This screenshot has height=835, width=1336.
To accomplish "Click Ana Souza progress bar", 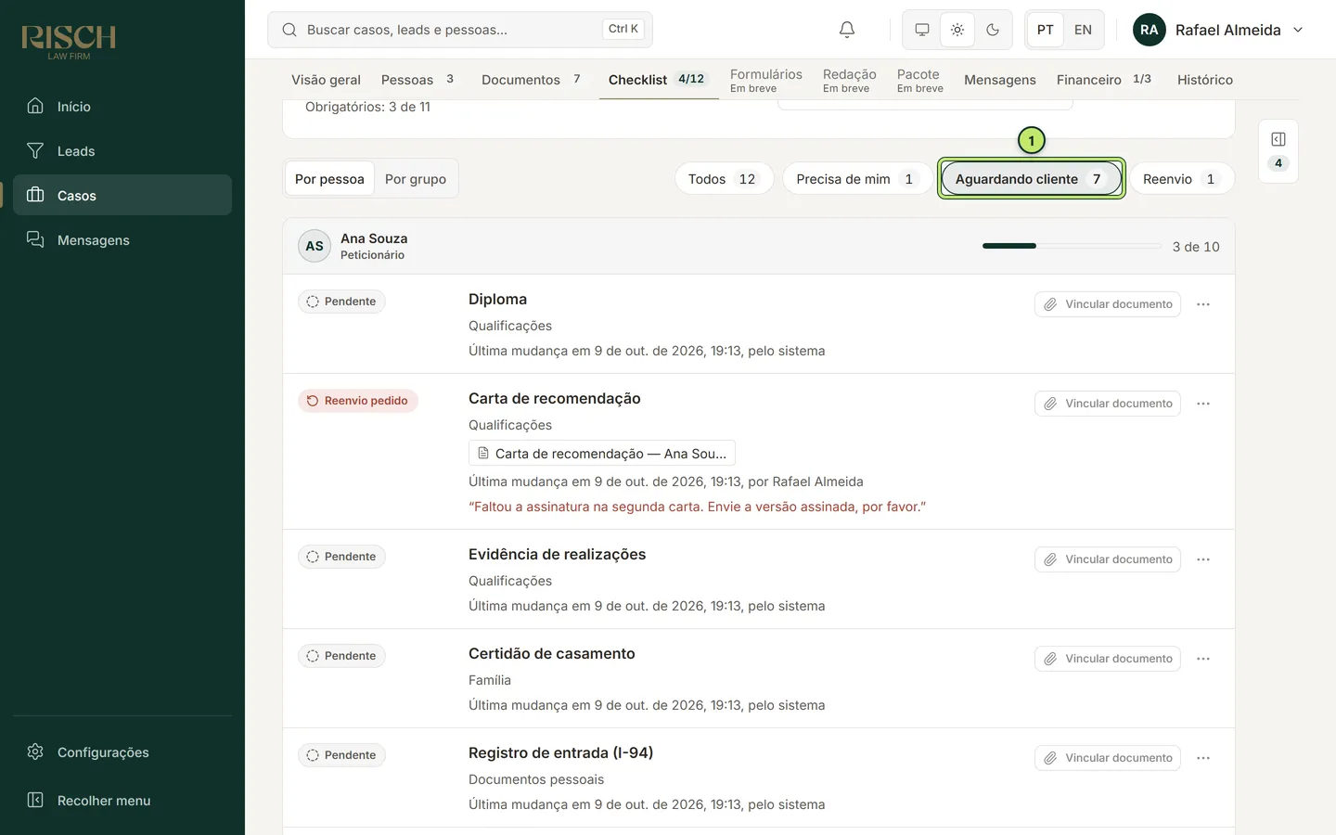I will coord(1072,246).
